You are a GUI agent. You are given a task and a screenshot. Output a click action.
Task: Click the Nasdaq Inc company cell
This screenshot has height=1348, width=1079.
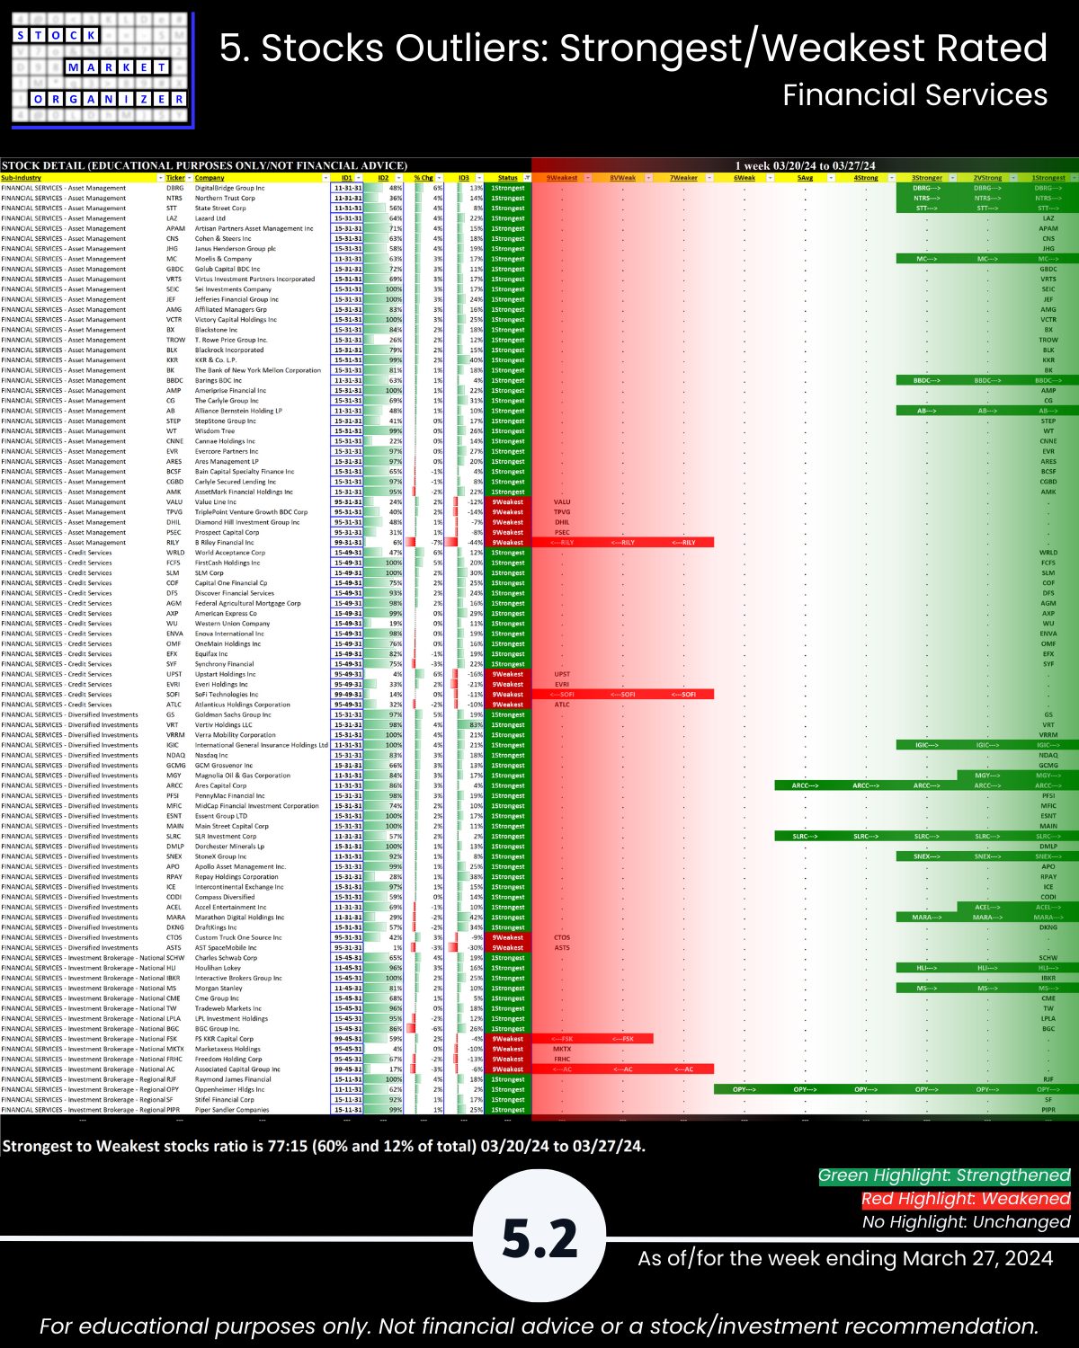[x=262, y=755]
